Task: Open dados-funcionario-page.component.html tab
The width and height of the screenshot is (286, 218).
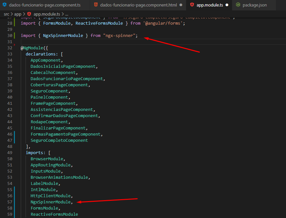Action: [x=138, y=5]
